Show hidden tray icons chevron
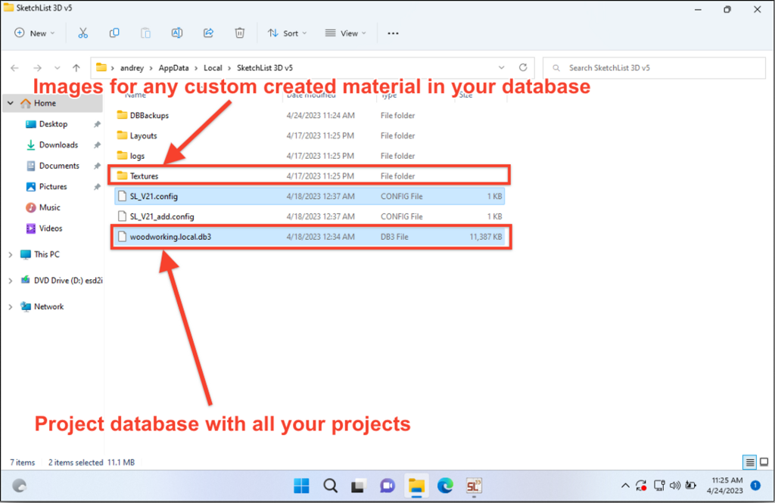This screenshot has height=503, width=775. (x=625, y=486)
